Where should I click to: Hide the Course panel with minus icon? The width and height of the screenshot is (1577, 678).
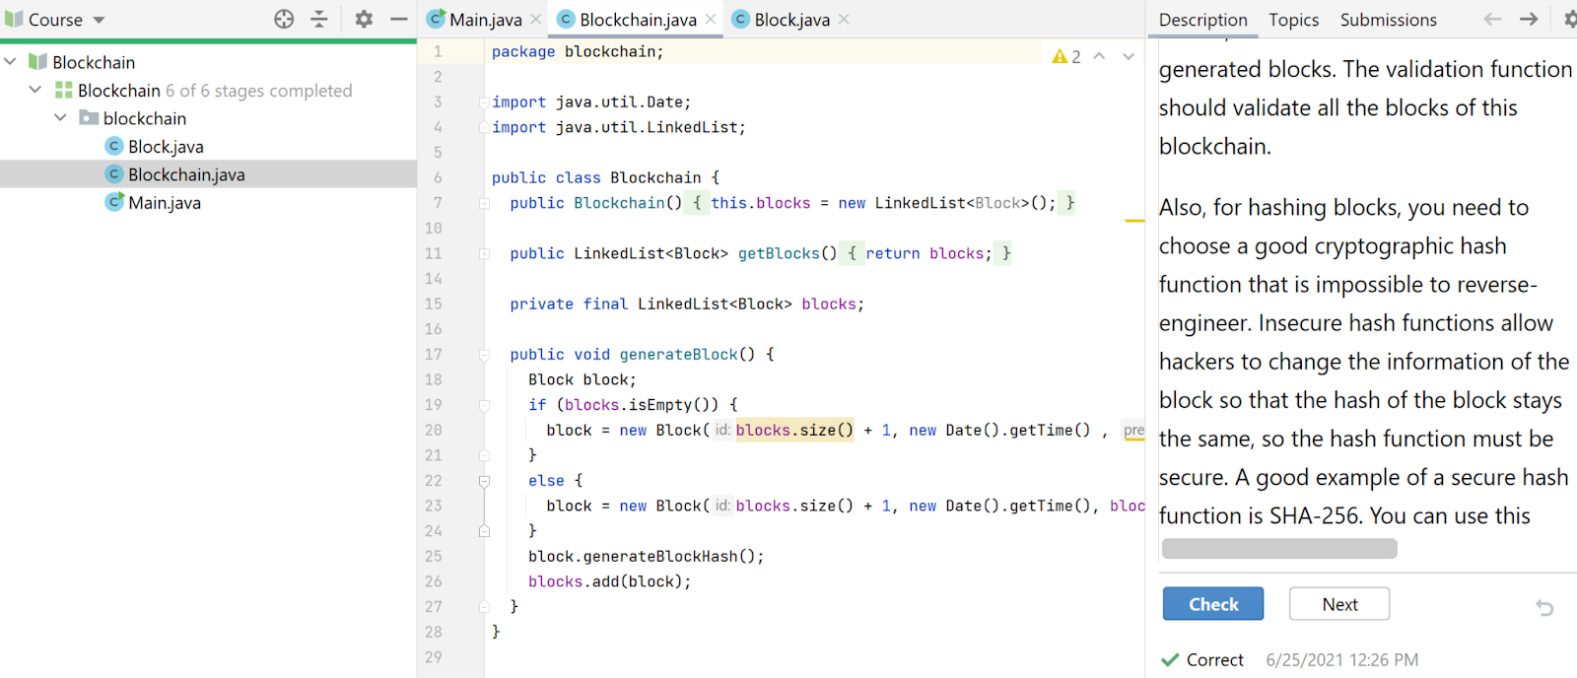pos(398,19)
